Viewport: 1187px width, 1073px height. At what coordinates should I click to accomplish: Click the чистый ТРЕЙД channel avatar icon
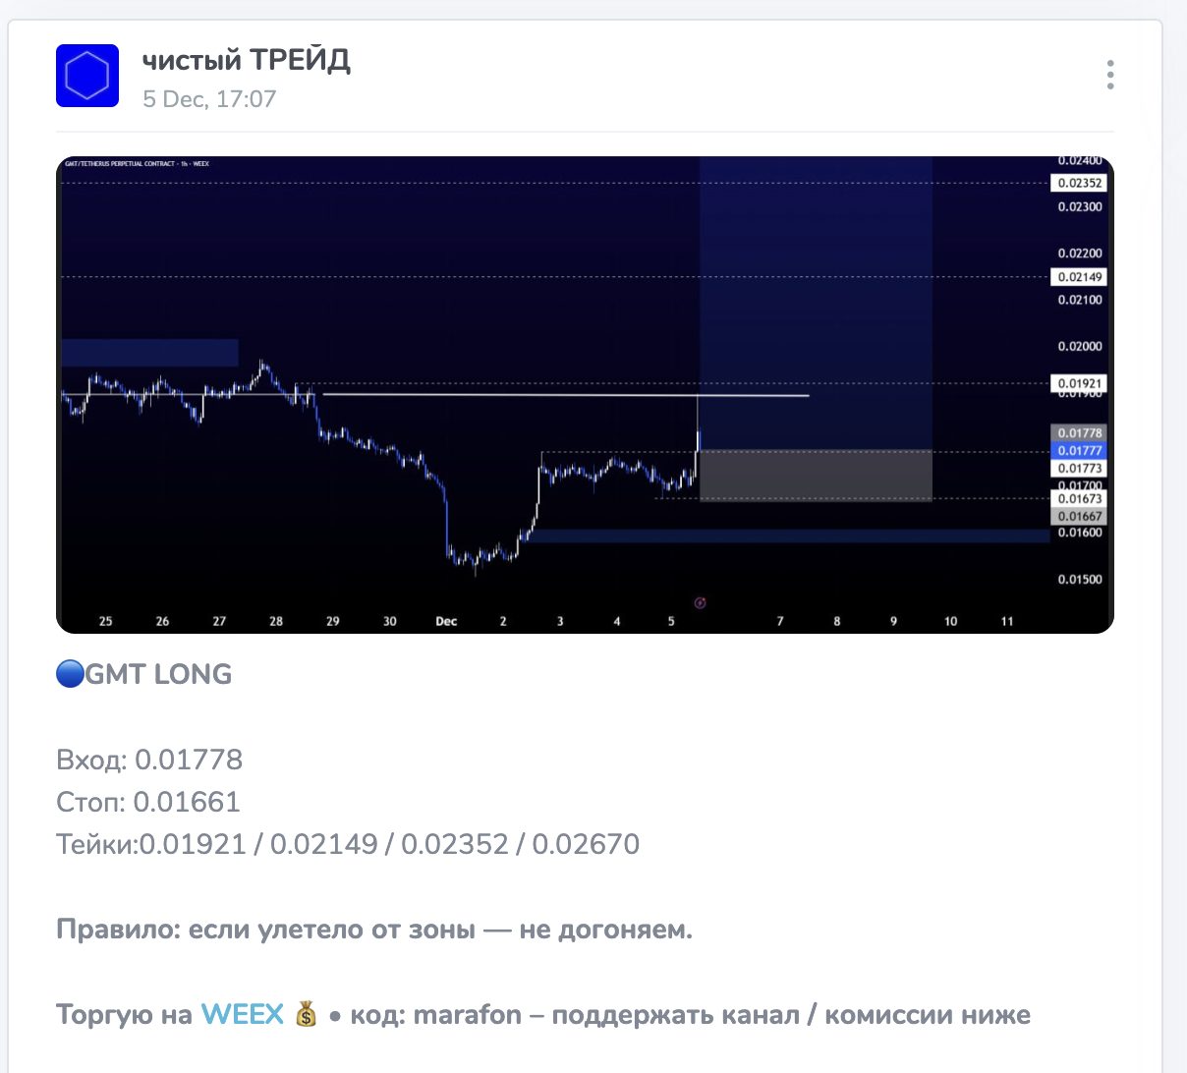pos(86,75)
